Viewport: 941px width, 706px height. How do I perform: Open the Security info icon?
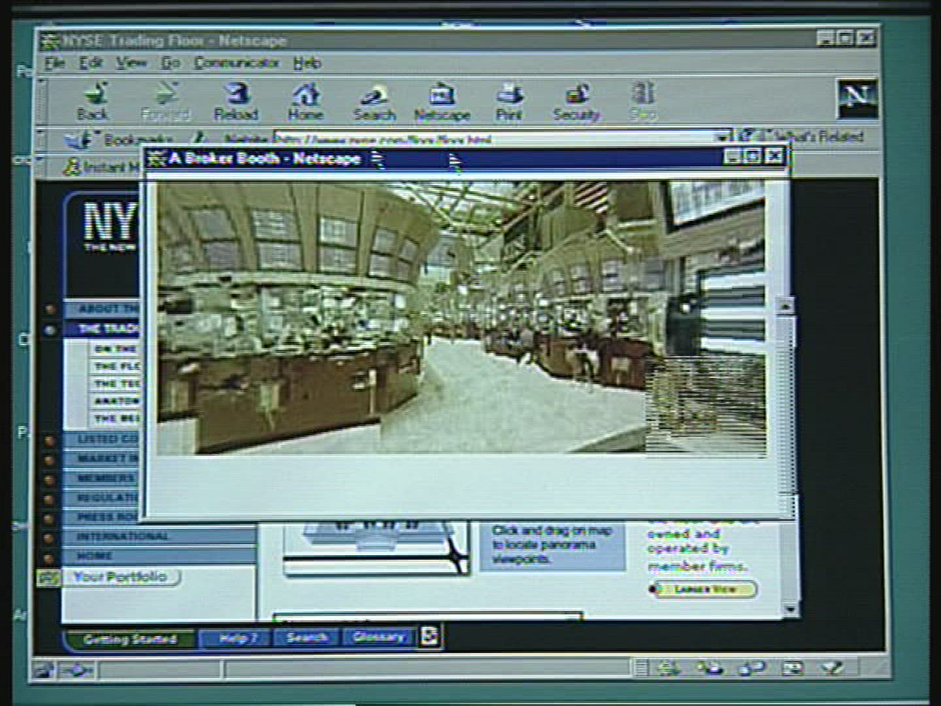click(x=576, y=101)
